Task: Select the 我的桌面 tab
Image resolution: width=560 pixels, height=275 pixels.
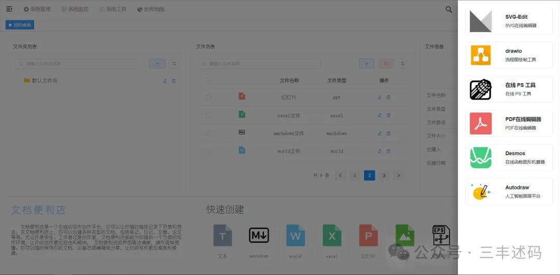Action: point(20,25)
